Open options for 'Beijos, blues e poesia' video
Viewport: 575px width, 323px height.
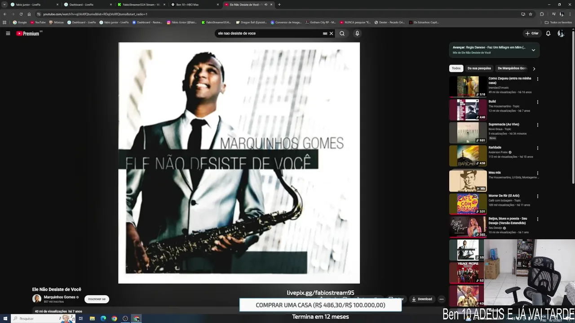click(x=537, y=219)
